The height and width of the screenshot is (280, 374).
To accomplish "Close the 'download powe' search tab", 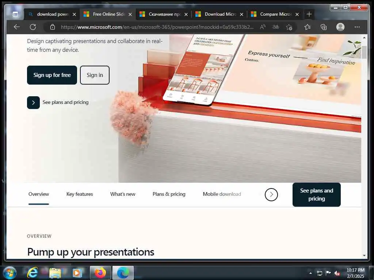I will 74,15.
